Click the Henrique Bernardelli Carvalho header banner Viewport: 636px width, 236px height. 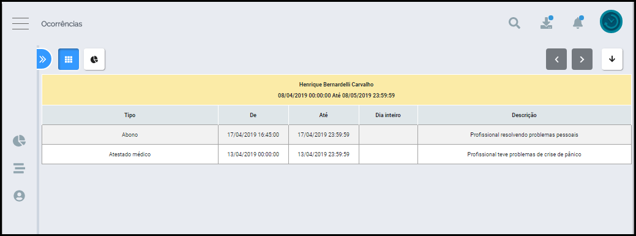[337, 89]
